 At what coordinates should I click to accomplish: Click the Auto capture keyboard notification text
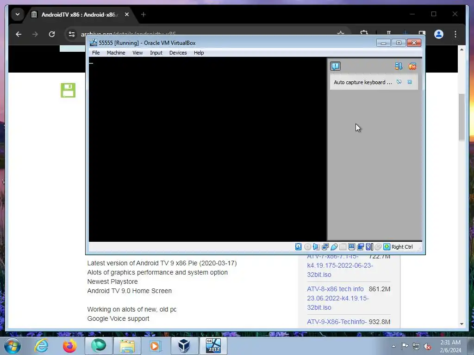(363, 82)
